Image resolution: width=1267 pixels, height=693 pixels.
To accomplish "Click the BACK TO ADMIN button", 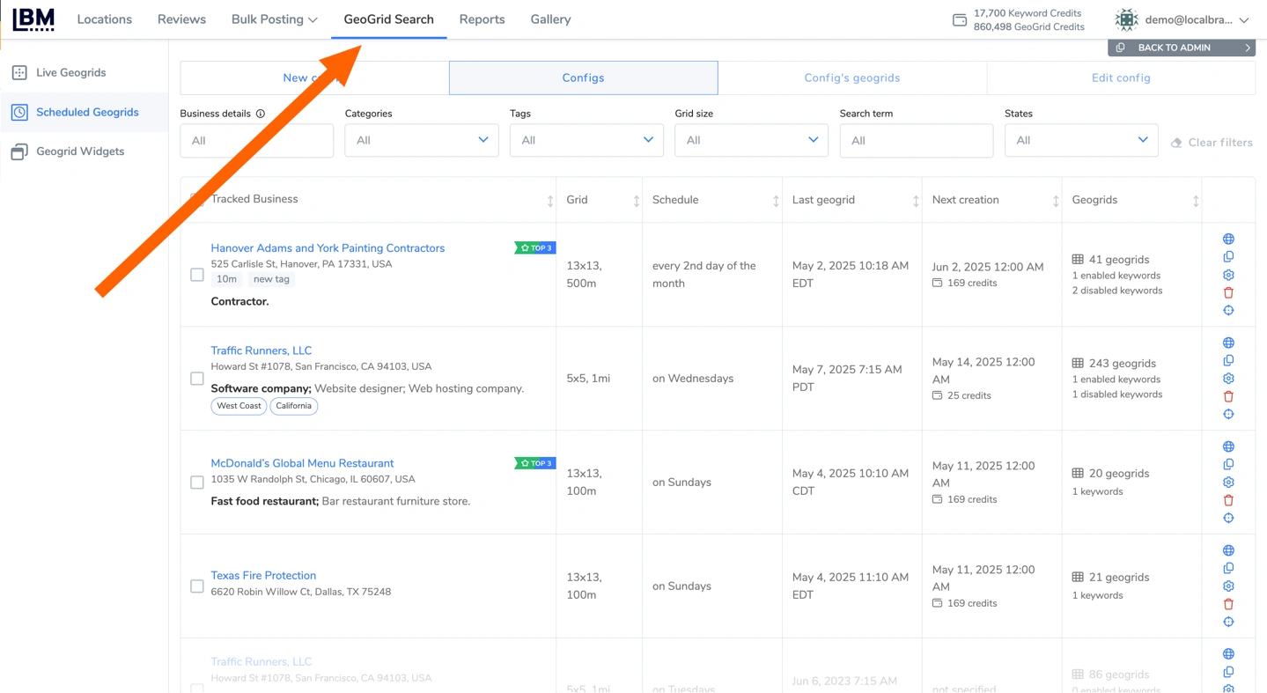I will [1181, 48].
